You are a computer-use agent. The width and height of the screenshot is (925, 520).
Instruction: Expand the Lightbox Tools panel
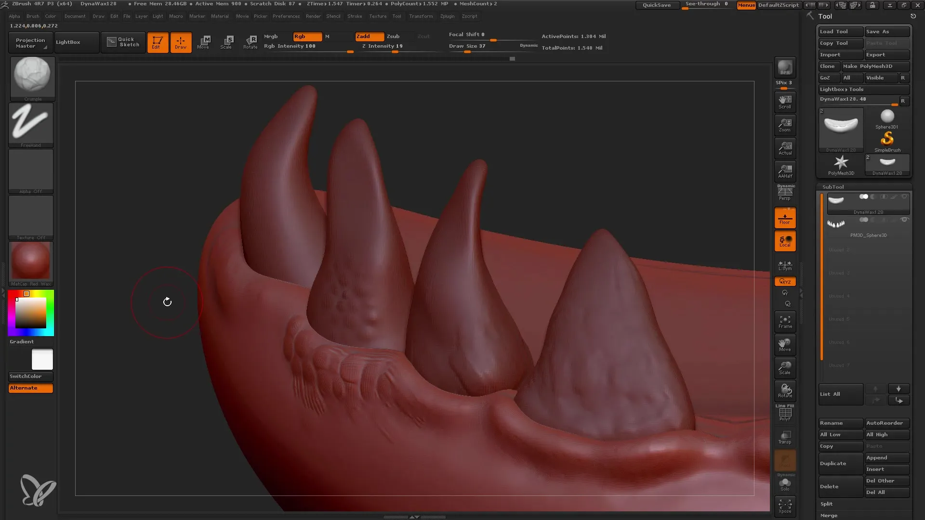point(841,89)
